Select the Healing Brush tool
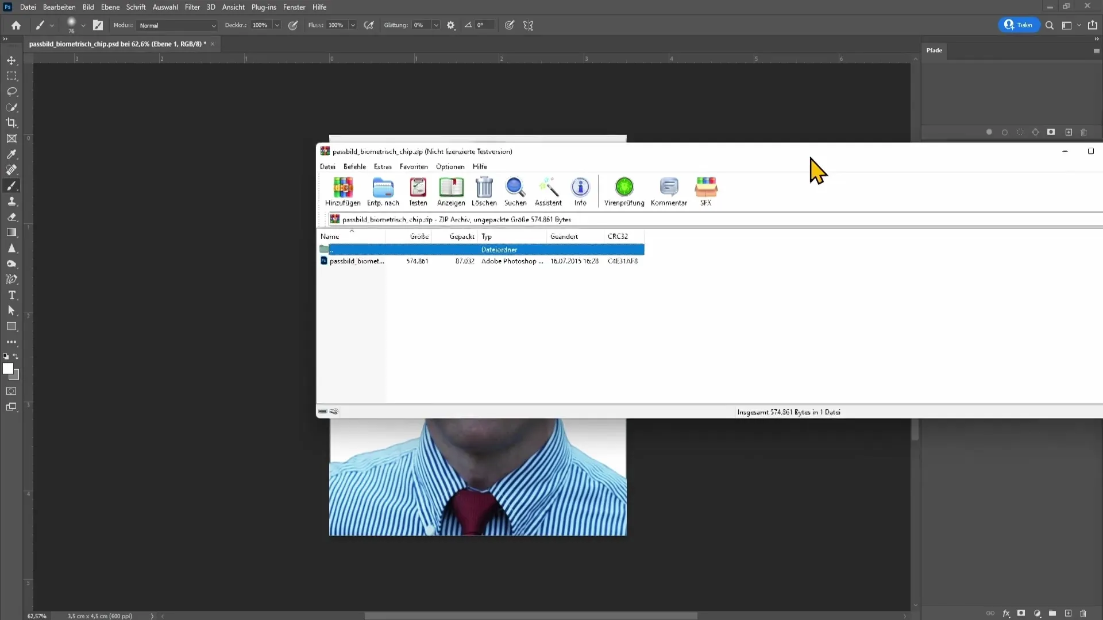The height and width of the screenshot is (620, 1103). pyautogui.click(x=11, y=170)
